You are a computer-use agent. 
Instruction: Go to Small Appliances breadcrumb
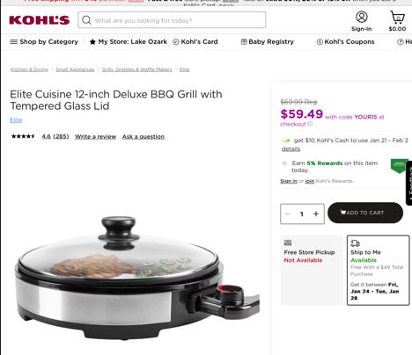click(75, 69)
